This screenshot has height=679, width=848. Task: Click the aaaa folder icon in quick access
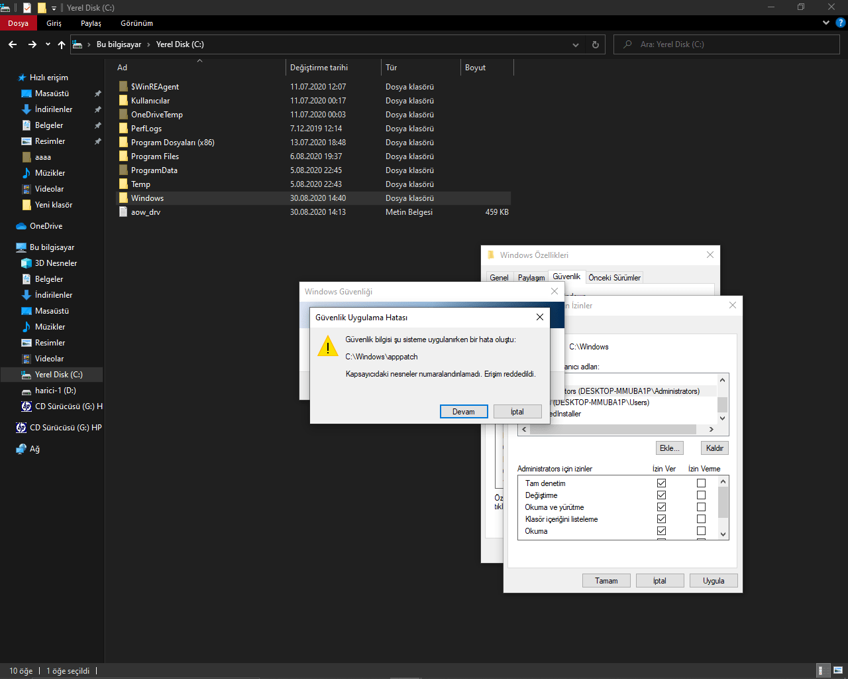[26, 157]
